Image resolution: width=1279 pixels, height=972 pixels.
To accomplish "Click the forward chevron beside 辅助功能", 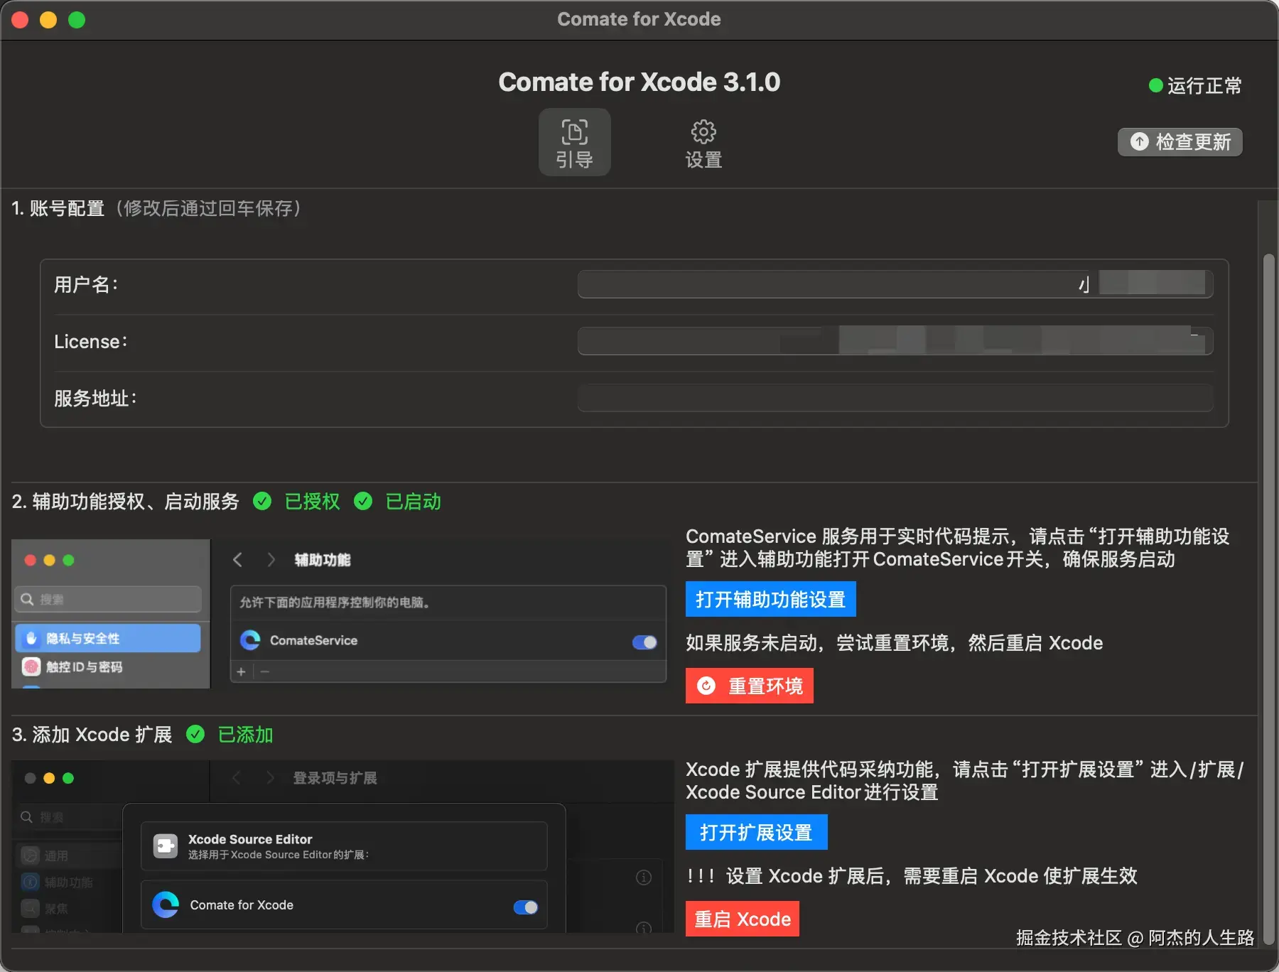I will 271,560.
